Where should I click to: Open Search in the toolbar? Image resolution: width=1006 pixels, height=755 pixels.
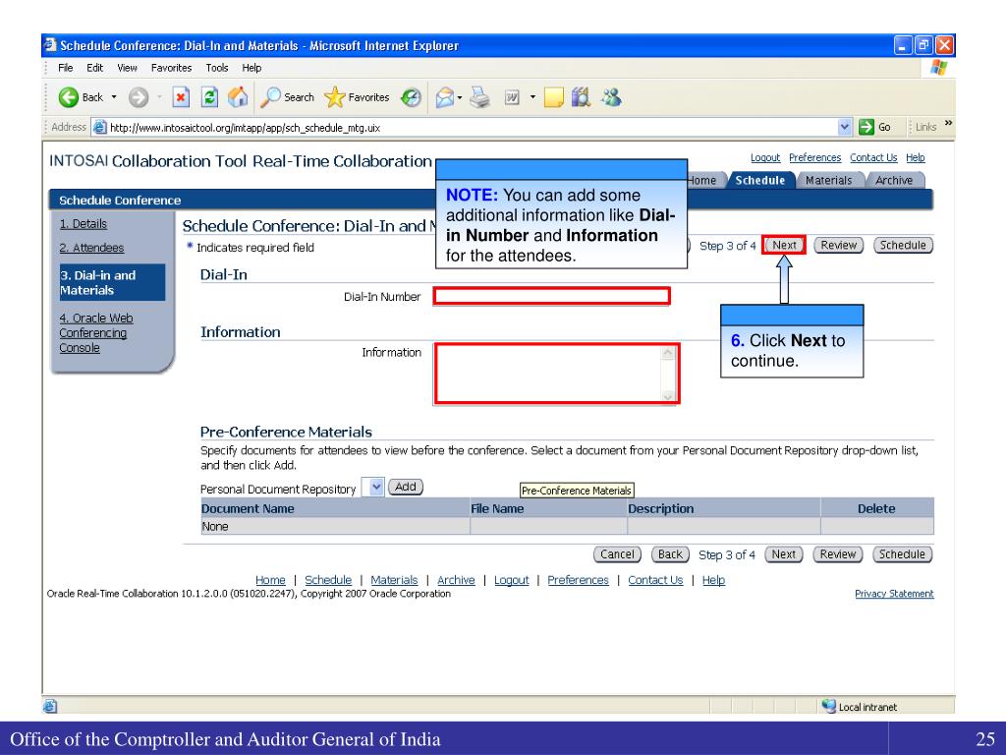coord(288,97)
